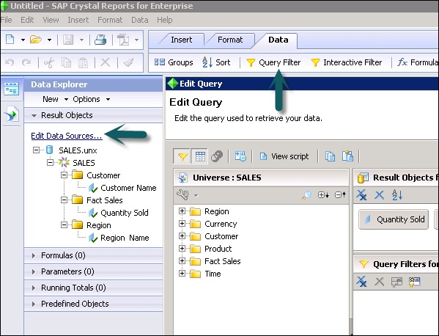Open the View menu
The height and width of the screenshot is (336, 439).
pyautogui.click(x=51, y=20)
